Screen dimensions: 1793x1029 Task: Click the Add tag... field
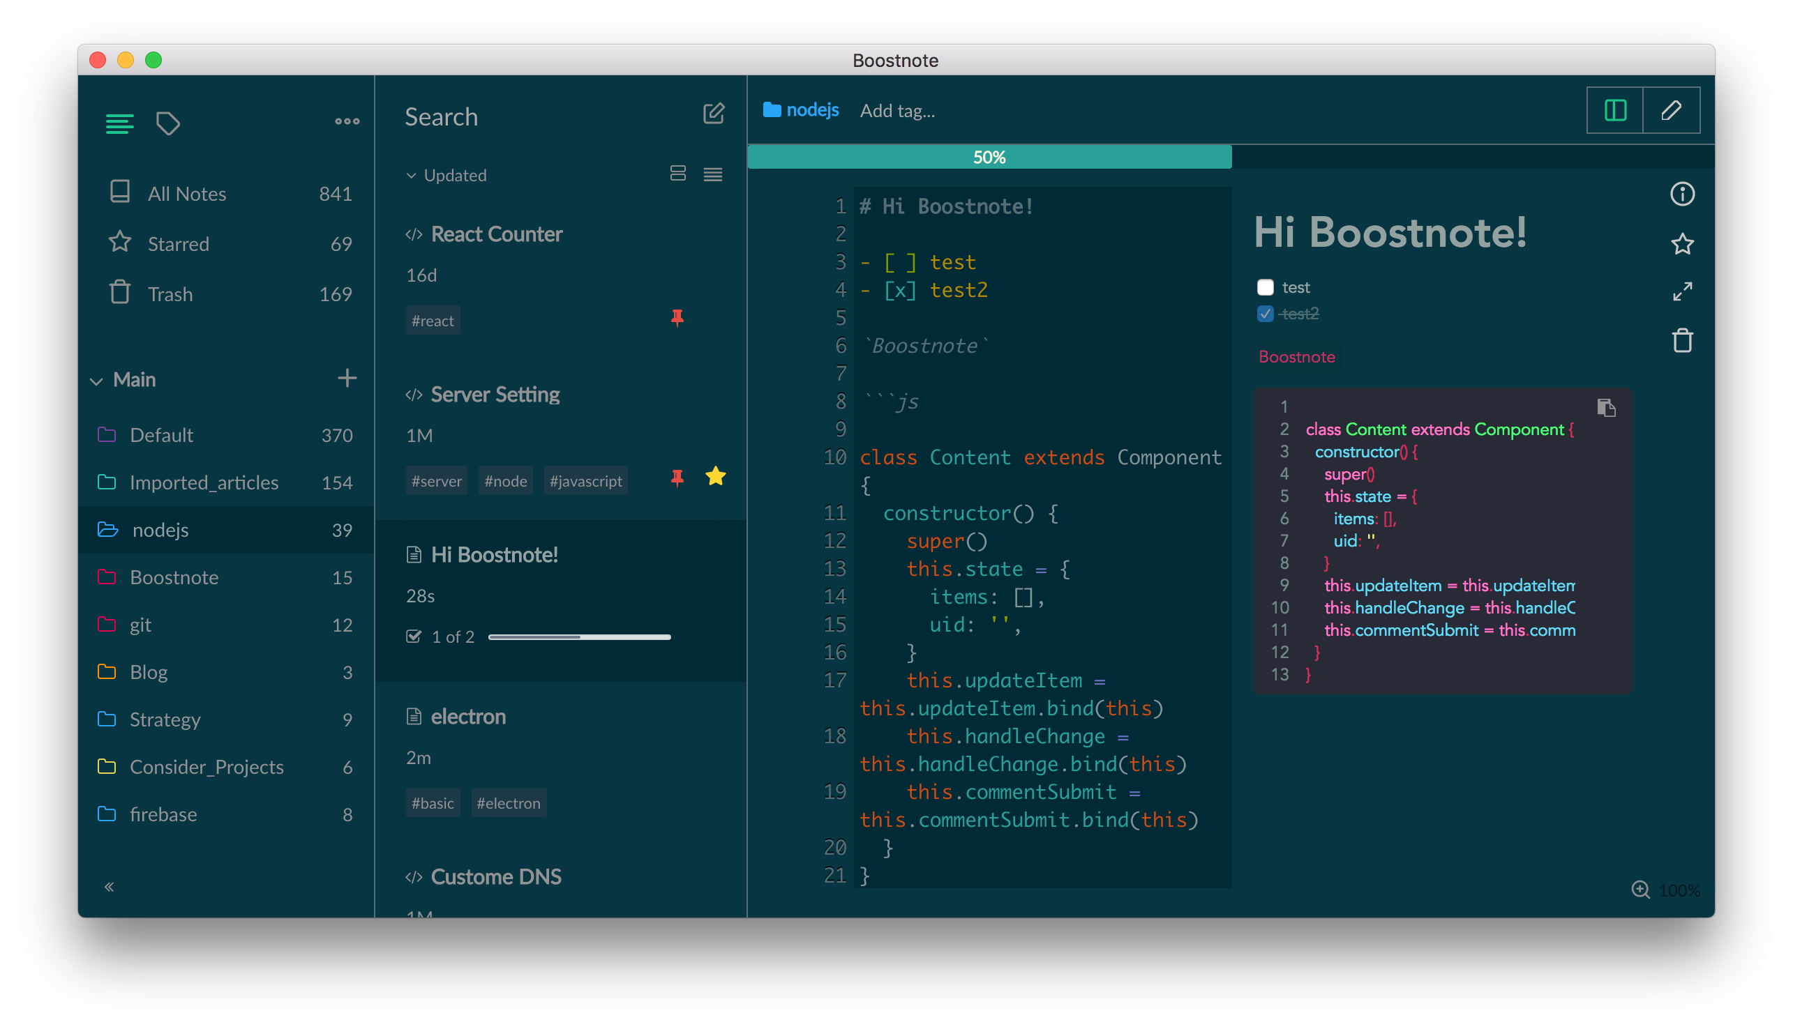896,110
